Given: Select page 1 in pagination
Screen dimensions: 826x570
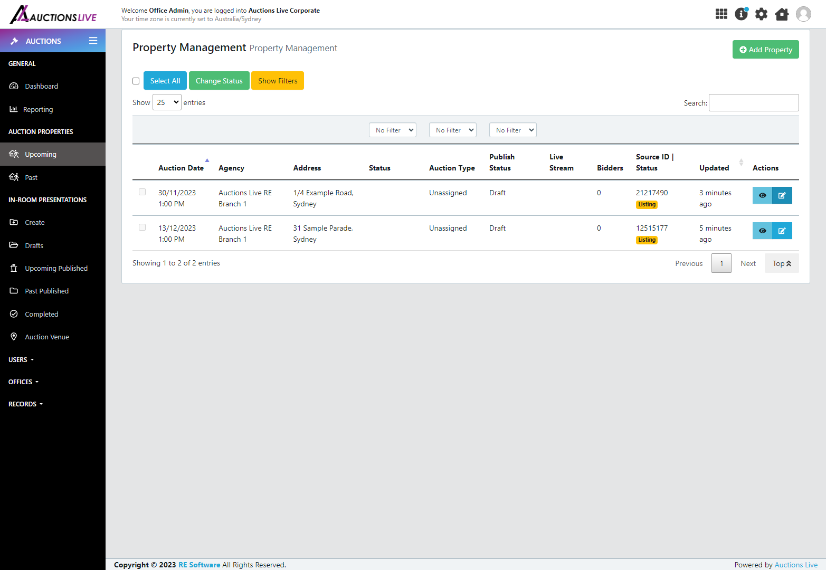Looking at the screenshot, I should tap(721, 263).
